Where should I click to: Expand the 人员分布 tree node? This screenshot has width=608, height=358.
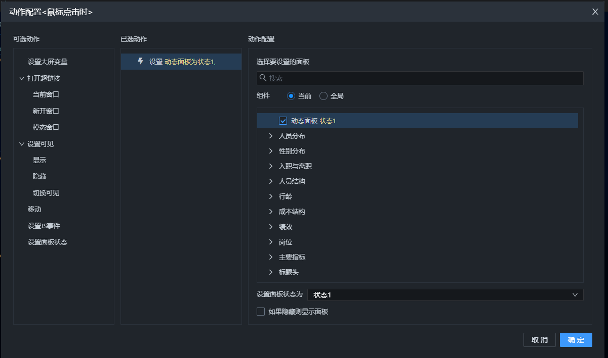click(271, 136)
